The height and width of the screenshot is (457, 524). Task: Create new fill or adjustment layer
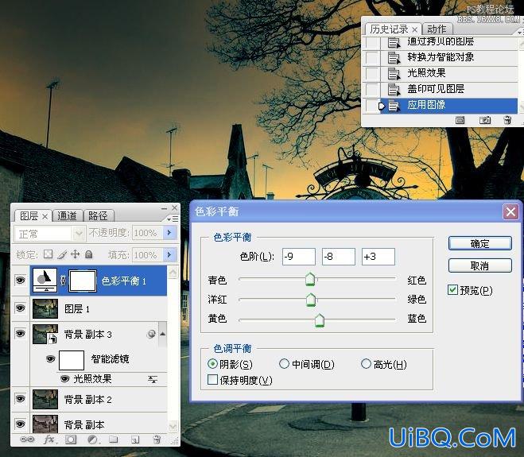(x=92, y=440)
